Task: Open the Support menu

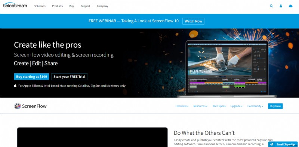Action: click(85, 6)
